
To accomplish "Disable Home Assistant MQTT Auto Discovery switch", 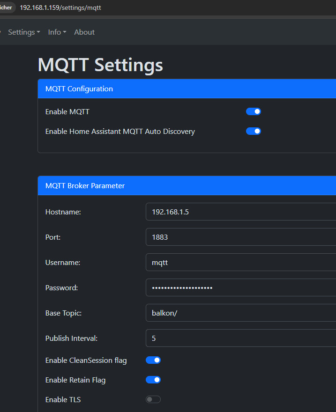I will point(253,131).
